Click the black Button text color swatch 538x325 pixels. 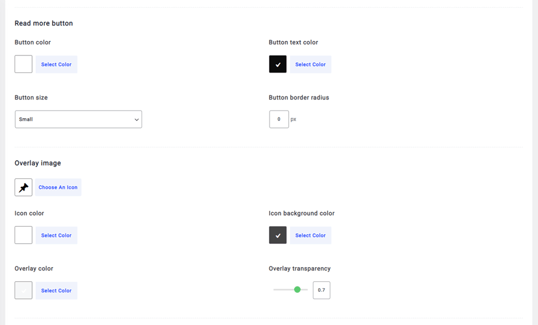click(278, 64)
